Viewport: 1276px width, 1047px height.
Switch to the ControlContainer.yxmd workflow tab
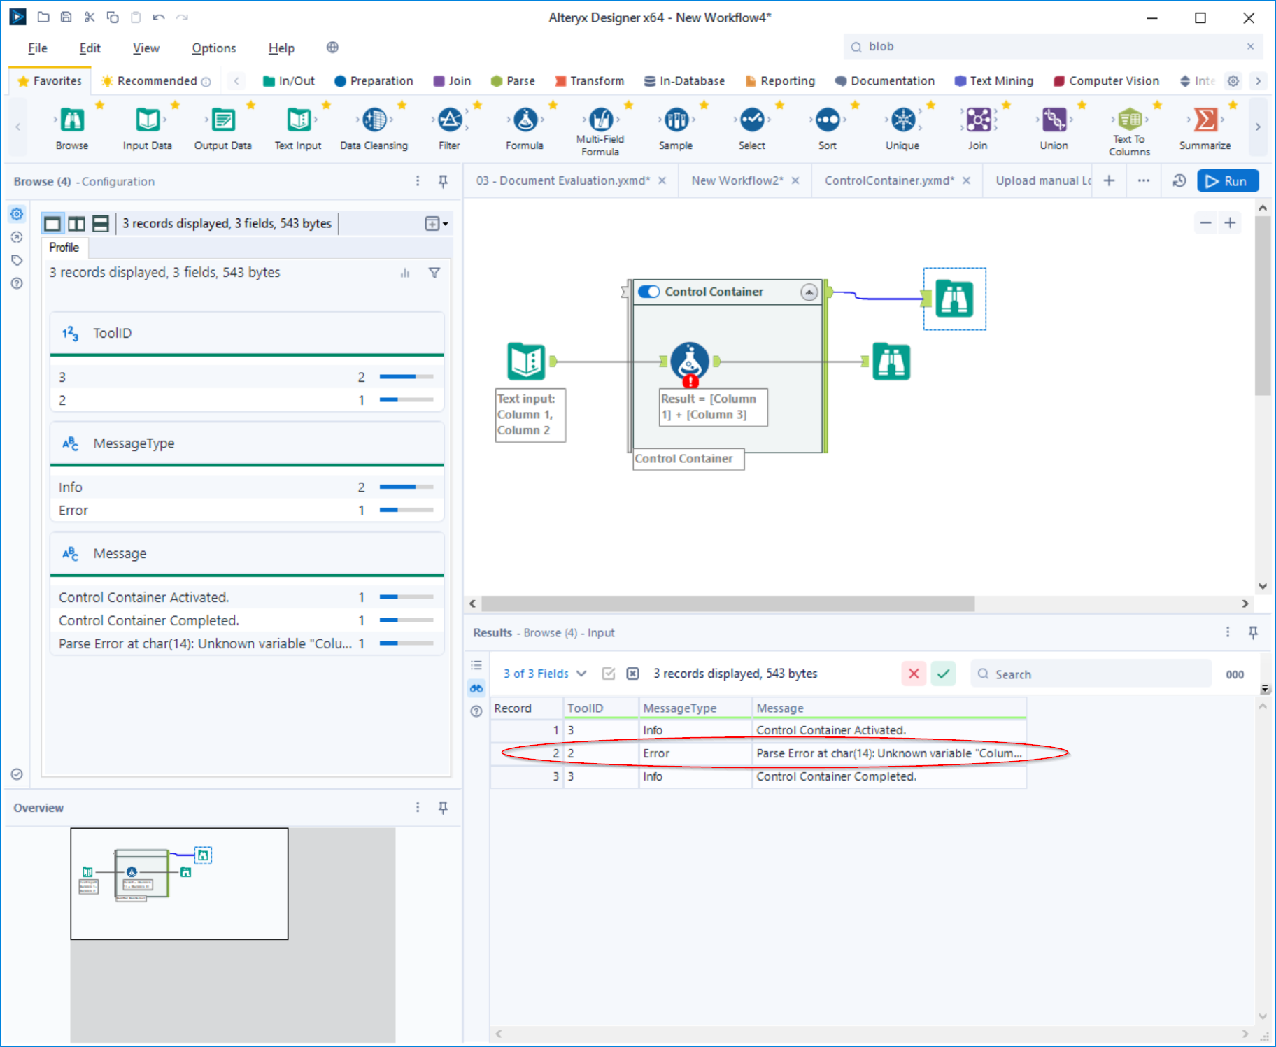pos(889,180)
